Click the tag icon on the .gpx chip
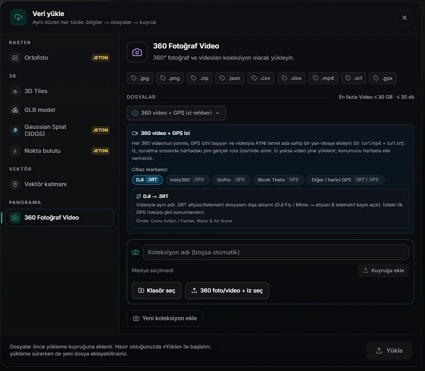This screenshot has width=425, height=371. point(376,78)
